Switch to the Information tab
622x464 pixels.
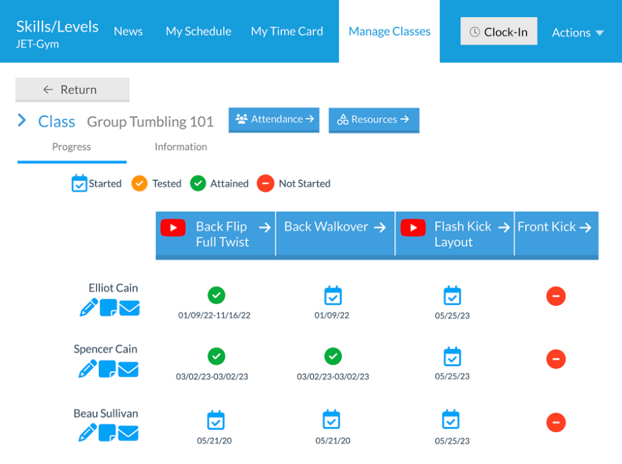pos(180,147)
